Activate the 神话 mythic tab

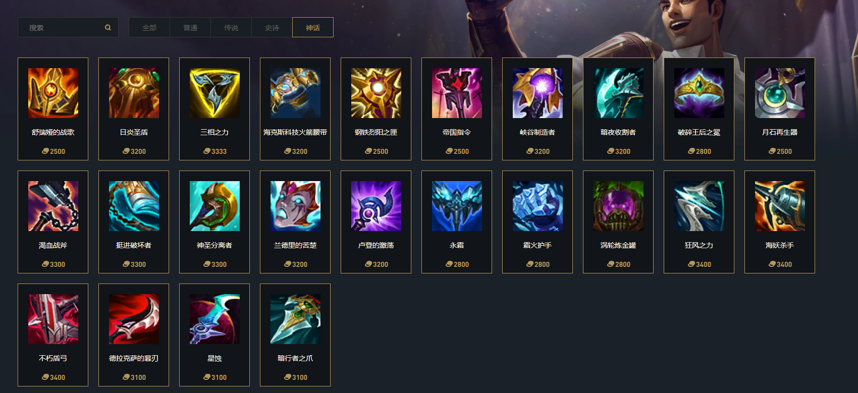click(313, 27)
